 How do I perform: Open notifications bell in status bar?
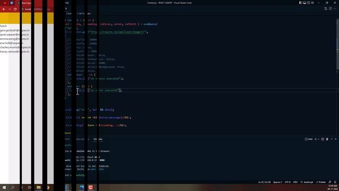point(335,182)
